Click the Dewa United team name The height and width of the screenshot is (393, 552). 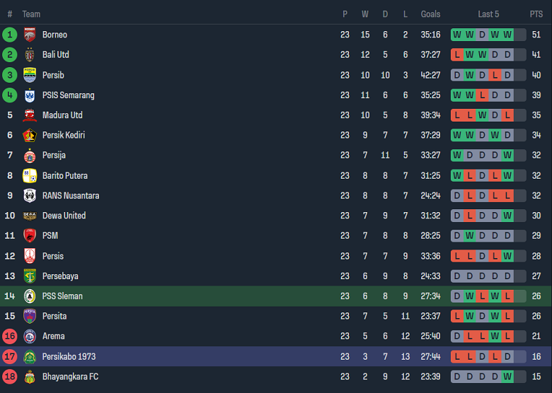click(64, 216)
